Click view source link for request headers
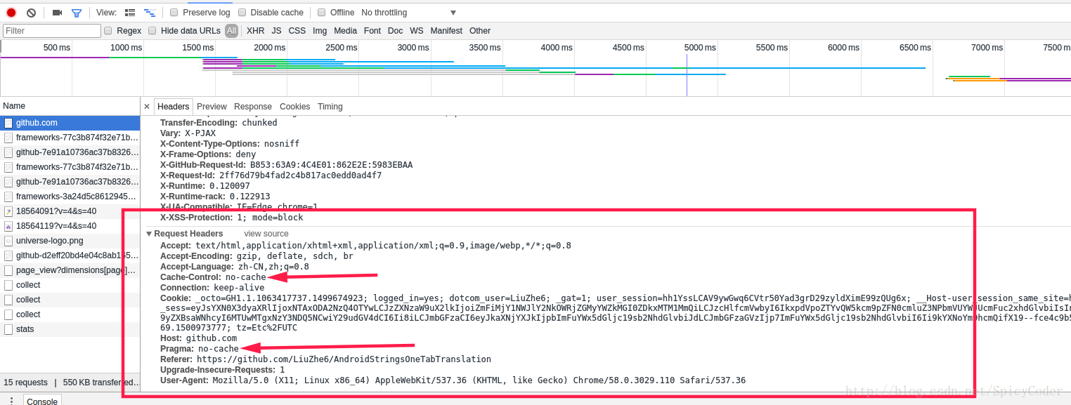 tap(266, 234)
